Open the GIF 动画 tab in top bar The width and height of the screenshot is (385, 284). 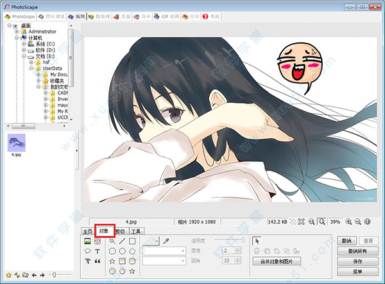[x=167, y=17]
